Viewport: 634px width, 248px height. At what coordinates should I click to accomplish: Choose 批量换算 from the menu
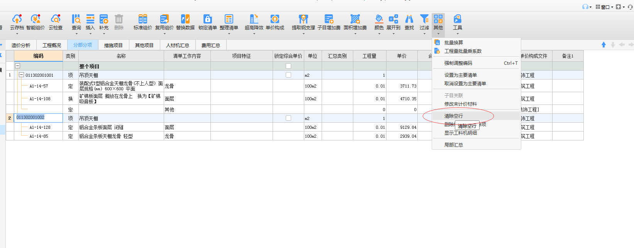(476, 42)
